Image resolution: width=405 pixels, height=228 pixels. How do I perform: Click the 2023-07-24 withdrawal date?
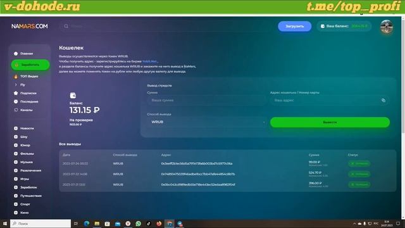click(75, 163)
